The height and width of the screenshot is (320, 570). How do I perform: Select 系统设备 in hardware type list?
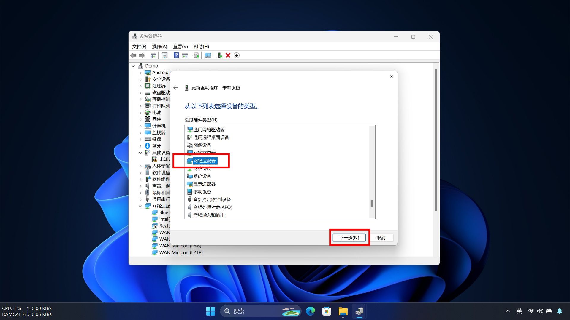point(202,176)
